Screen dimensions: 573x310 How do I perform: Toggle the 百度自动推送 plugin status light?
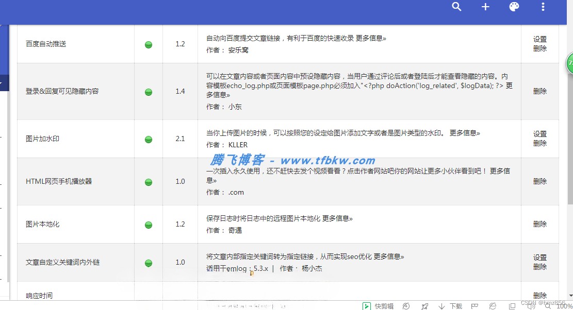click(x=148, y=44)
